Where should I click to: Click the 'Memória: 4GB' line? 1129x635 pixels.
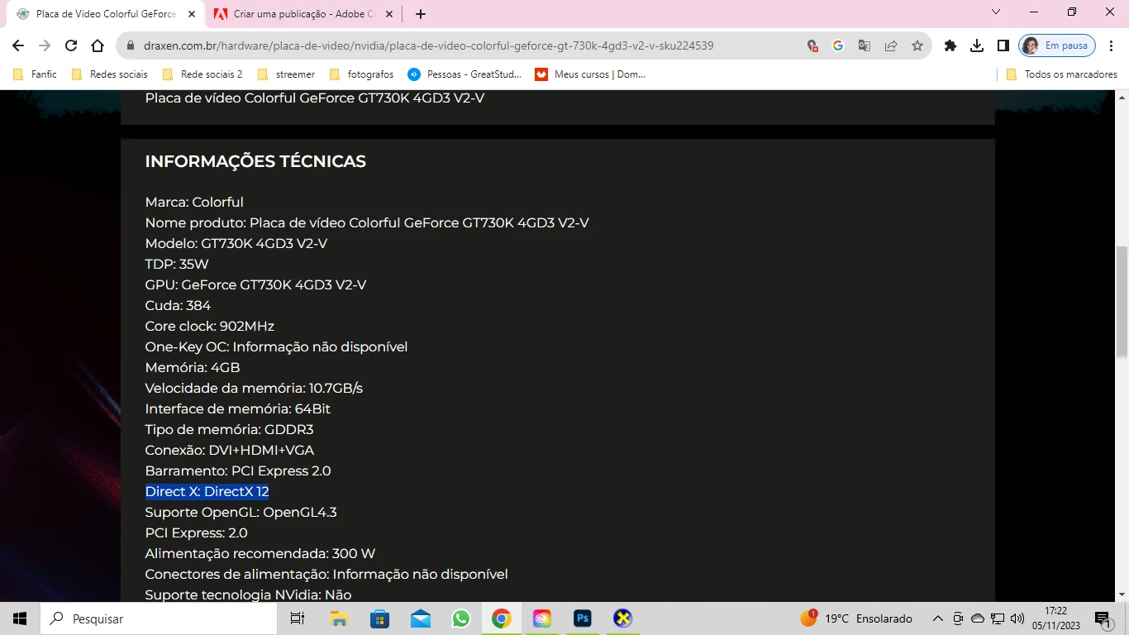click(x=193, y=367)
